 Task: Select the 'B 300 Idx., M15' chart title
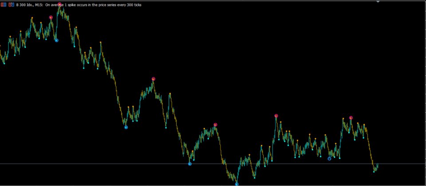[x=29, y=5]
